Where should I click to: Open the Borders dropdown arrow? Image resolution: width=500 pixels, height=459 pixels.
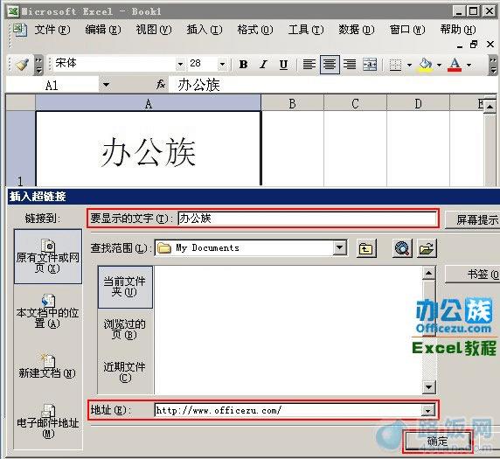coord(409,65)
